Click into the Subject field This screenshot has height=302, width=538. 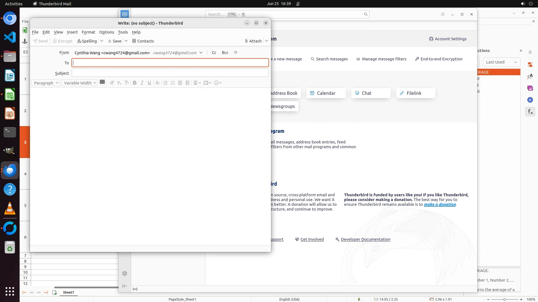170,73
